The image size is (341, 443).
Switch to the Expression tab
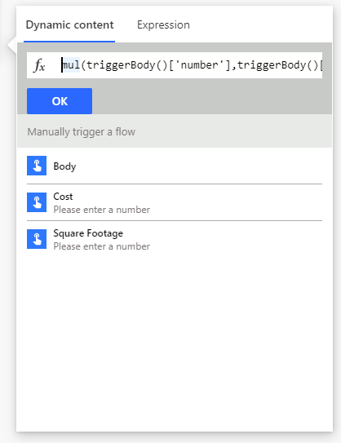click(163, 24)
